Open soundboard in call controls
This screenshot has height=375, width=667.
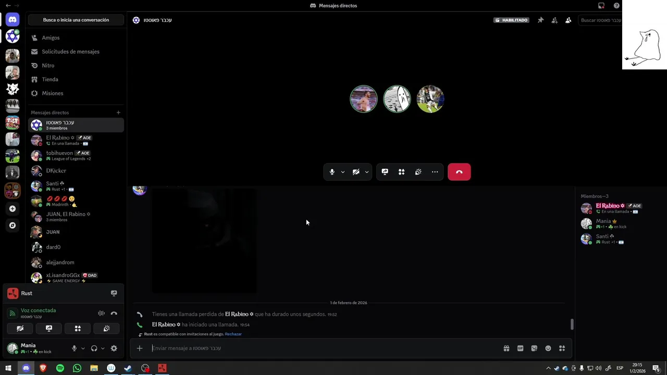pyautogui.click(x=418, y=172)
